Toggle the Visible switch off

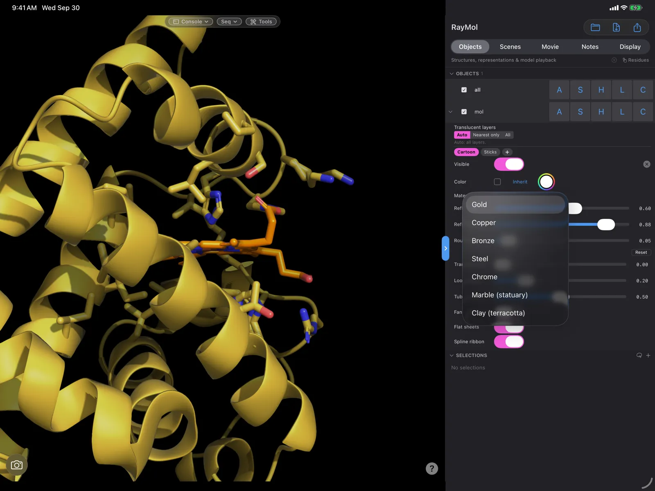click(509, 164)
